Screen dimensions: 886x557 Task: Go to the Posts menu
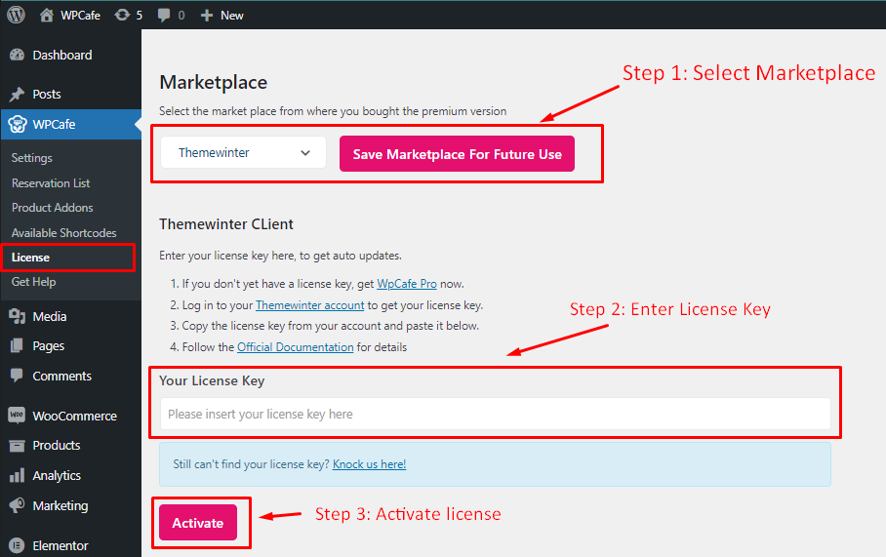point(46,95)
